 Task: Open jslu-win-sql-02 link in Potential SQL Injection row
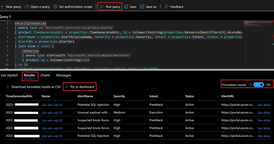pyautogui.click(x=52, y=105)
